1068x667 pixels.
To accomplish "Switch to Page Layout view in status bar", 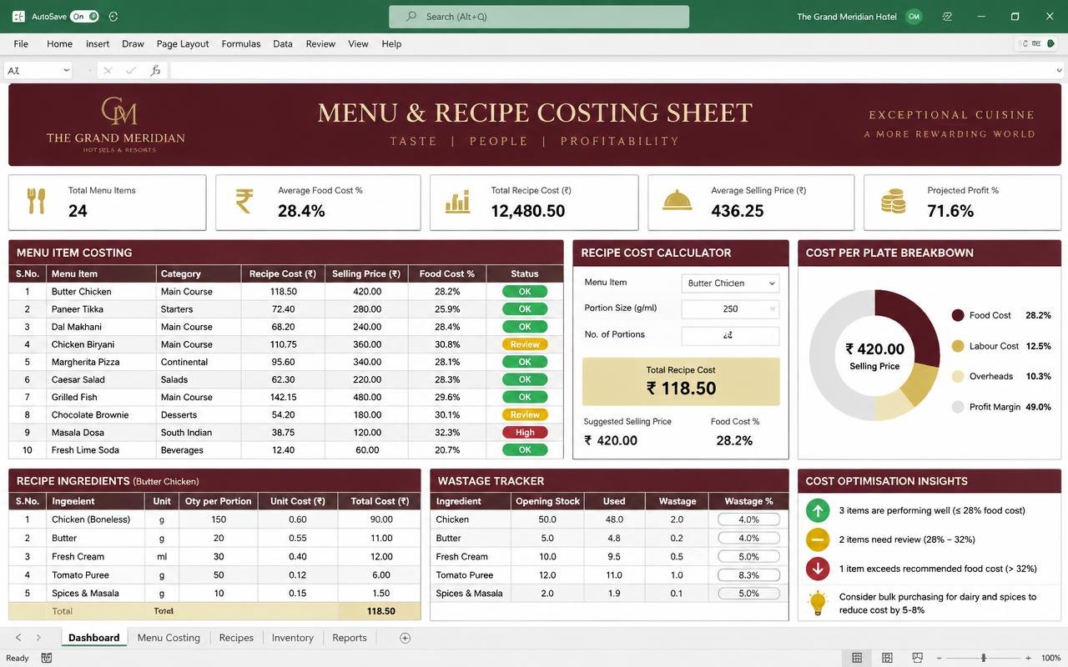I will tap(887, 658).
